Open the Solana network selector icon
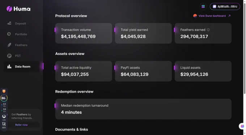The height and width of the screenshot is (135, 246). point(203,7)
